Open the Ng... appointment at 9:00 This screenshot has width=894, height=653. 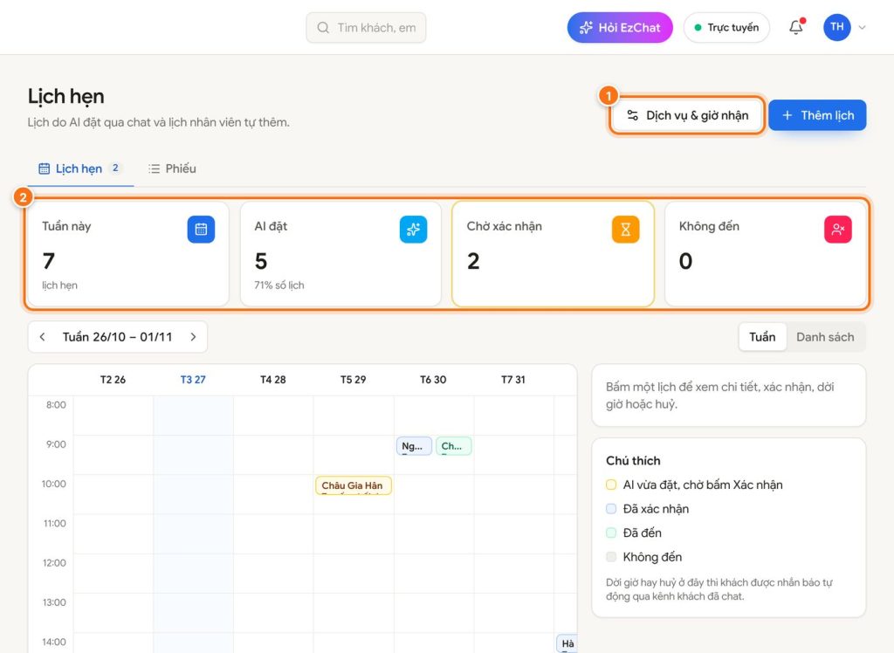click(x=414, y=446)
